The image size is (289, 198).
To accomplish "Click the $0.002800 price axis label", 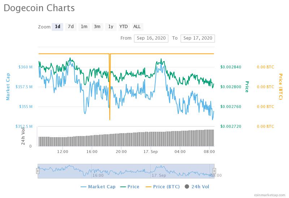I will coord(231,87).
